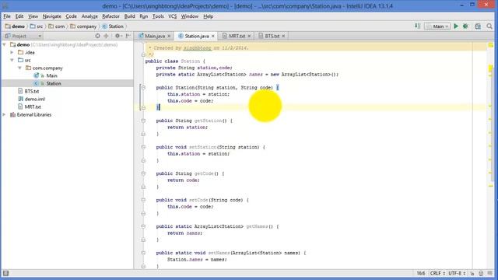Change line separator CRLF in status bar
Image resolution: width=498 pixels, height=280 pixels.
coord(437,273)
